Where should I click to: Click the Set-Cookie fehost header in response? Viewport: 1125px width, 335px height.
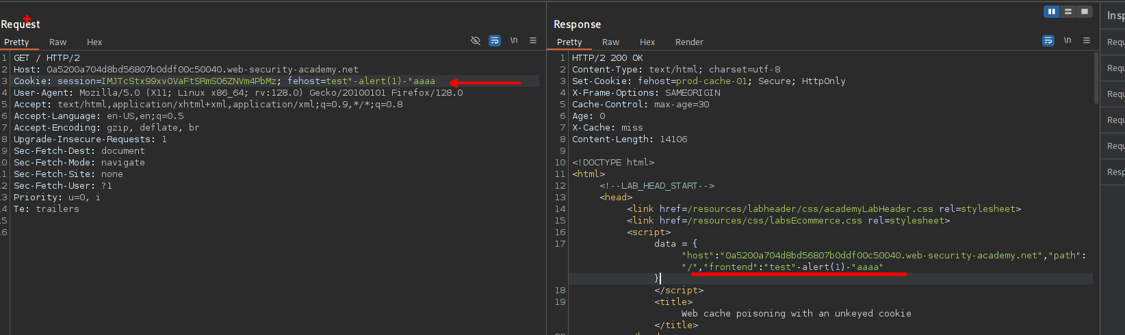pyautogui.click(x=709, y=81)
